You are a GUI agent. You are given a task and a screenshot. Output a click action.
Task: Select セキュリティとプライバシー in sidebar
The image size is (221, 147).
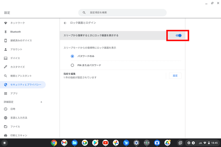pos(23,85)
